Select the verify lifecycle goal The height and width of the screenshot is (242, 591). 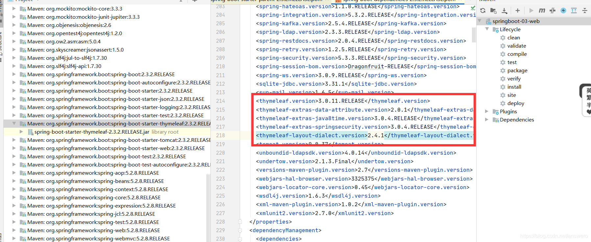(514, 79)
